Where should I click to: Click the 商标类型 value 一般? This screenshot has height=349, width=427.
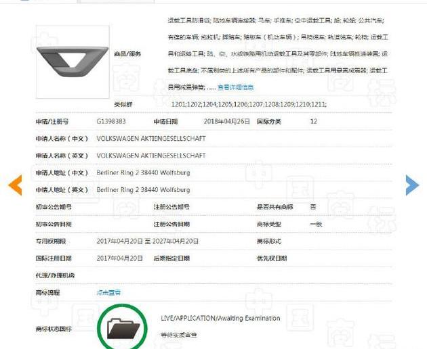316,225
